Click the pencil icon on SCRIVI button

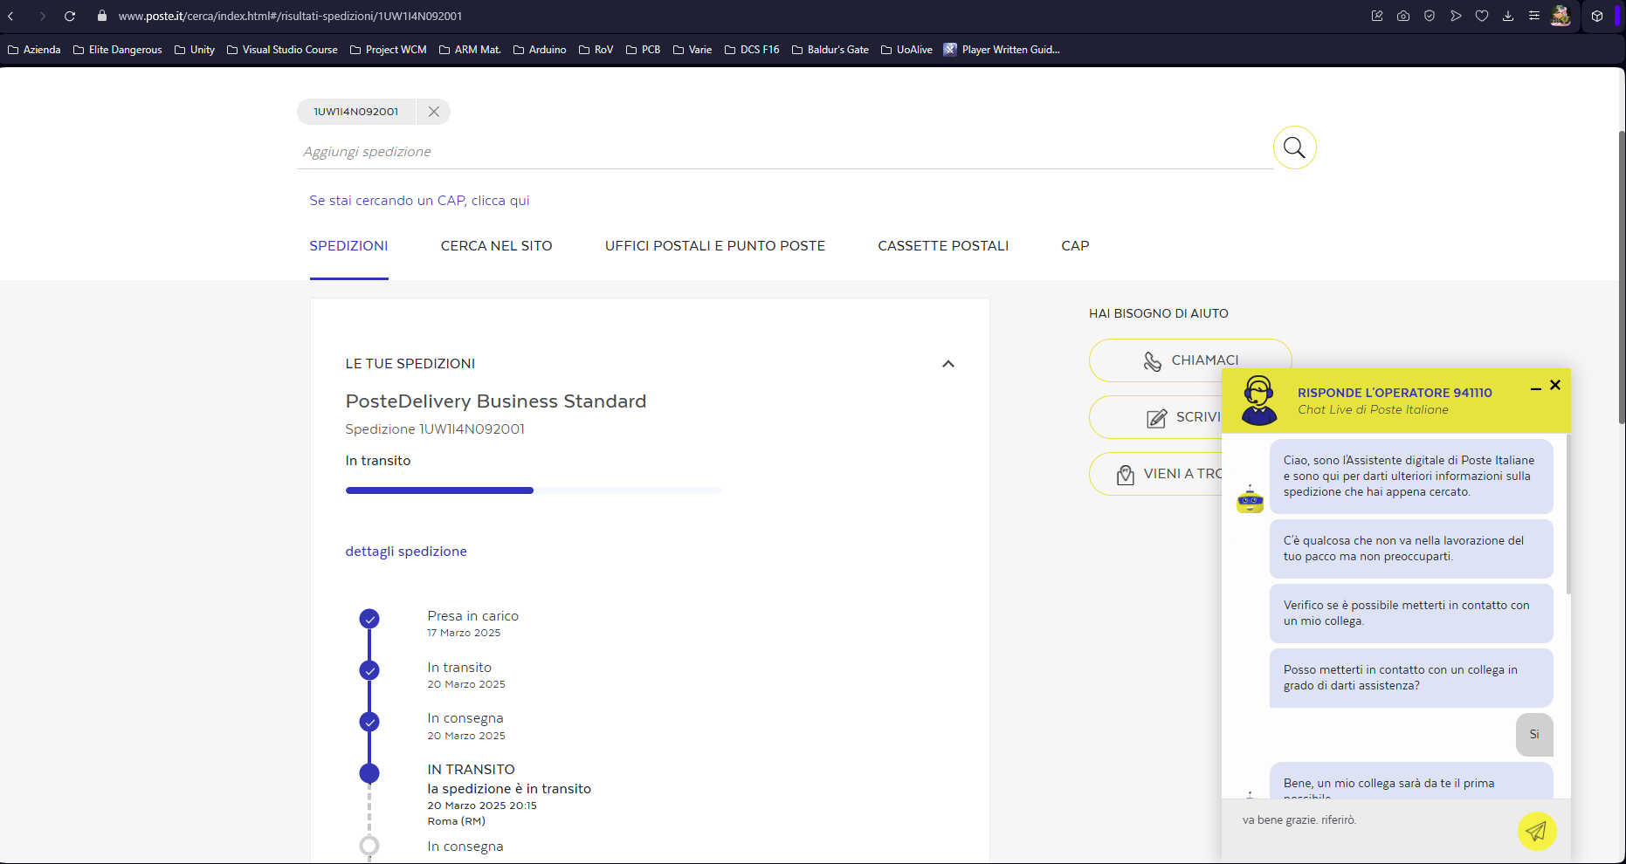coord(1157,418)
